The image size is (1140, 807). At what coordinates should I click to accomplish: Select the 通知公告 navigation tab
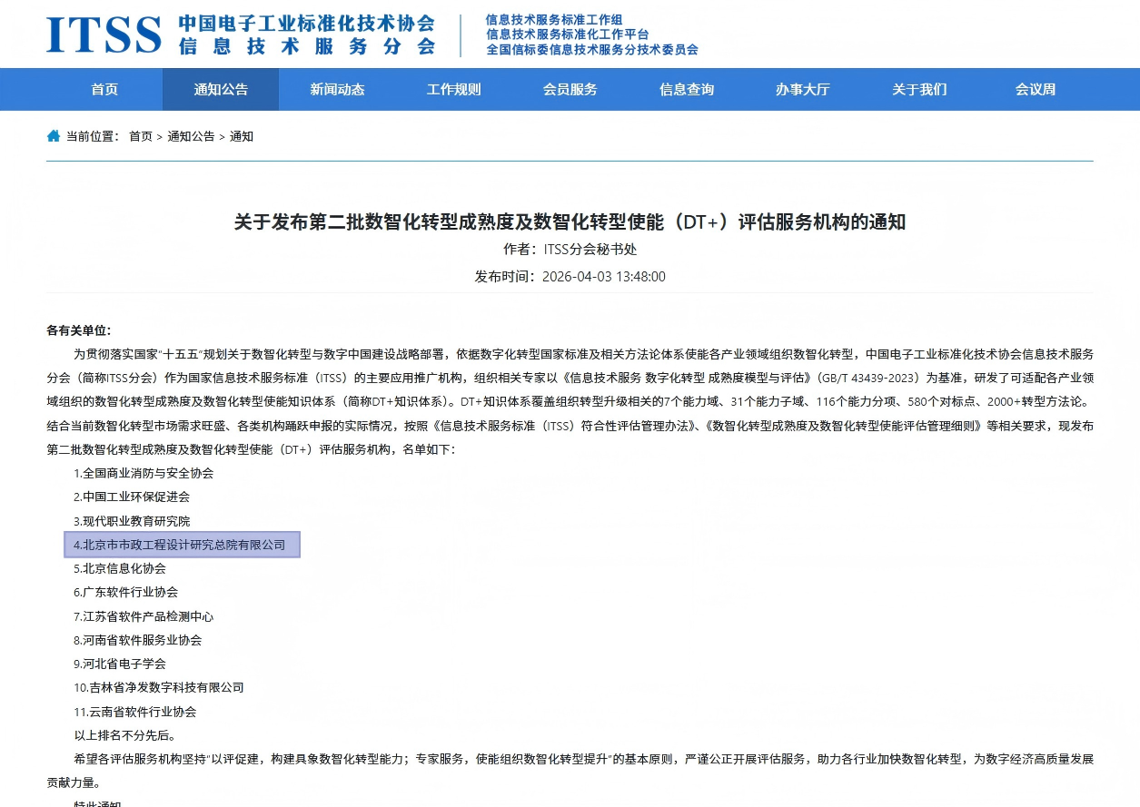click(221, 89)
